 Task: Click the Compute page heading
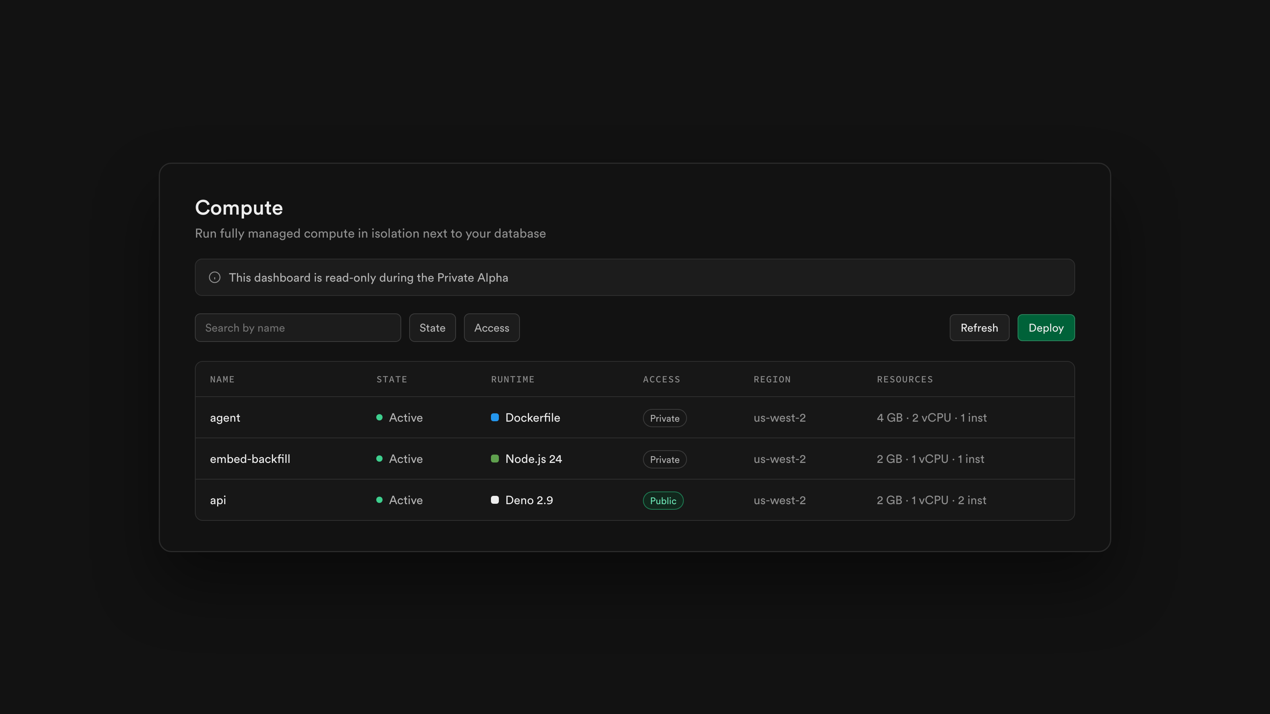point(239,208)
